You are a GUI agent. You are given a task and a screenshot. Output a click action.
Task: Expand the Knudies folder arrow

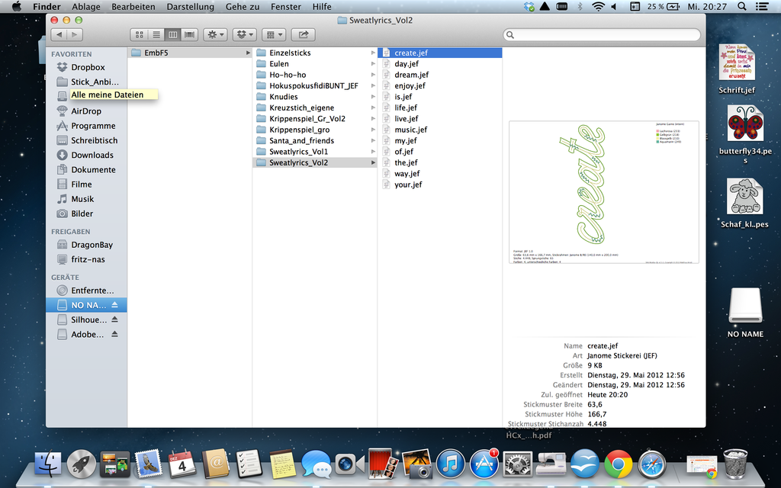pos(372,97)
